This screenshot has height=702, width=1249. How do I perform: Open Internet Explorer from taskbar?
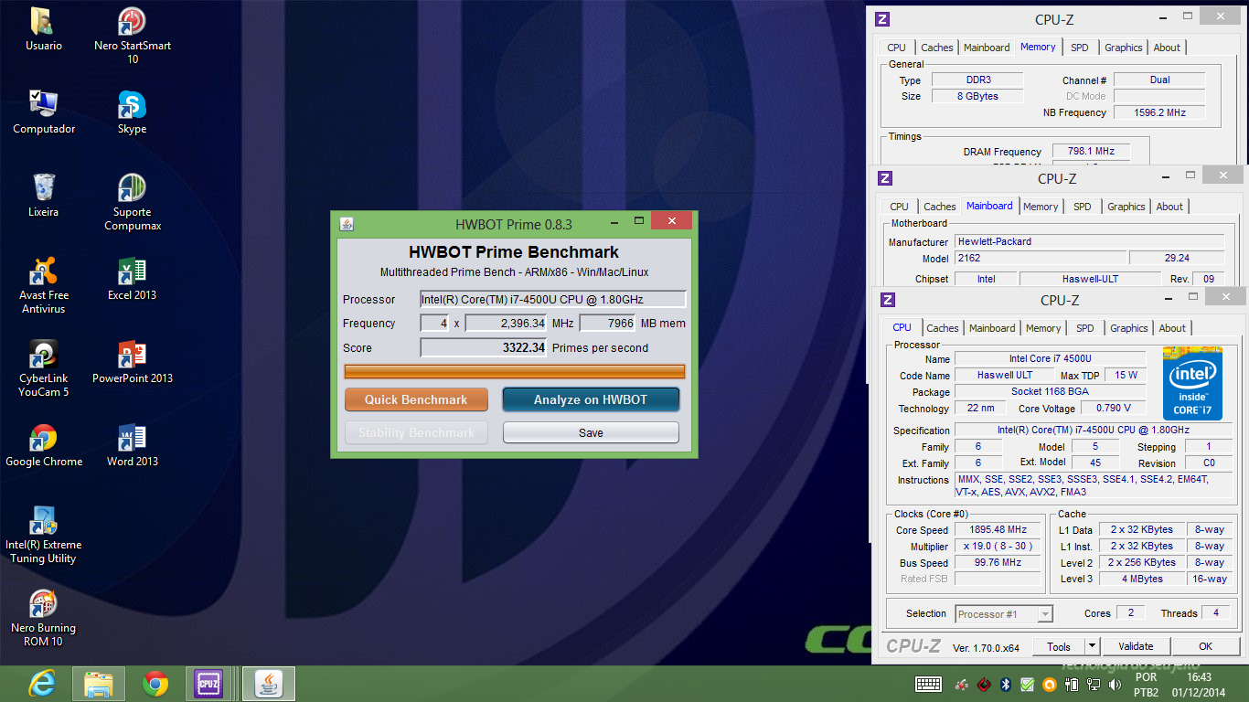[42, 684]
